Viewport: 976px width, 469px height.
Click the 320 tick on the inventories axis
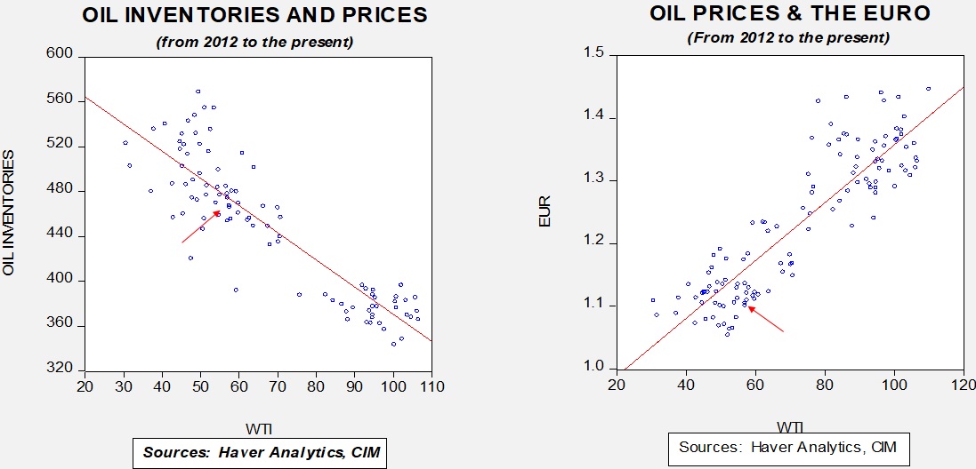[60, 370]
